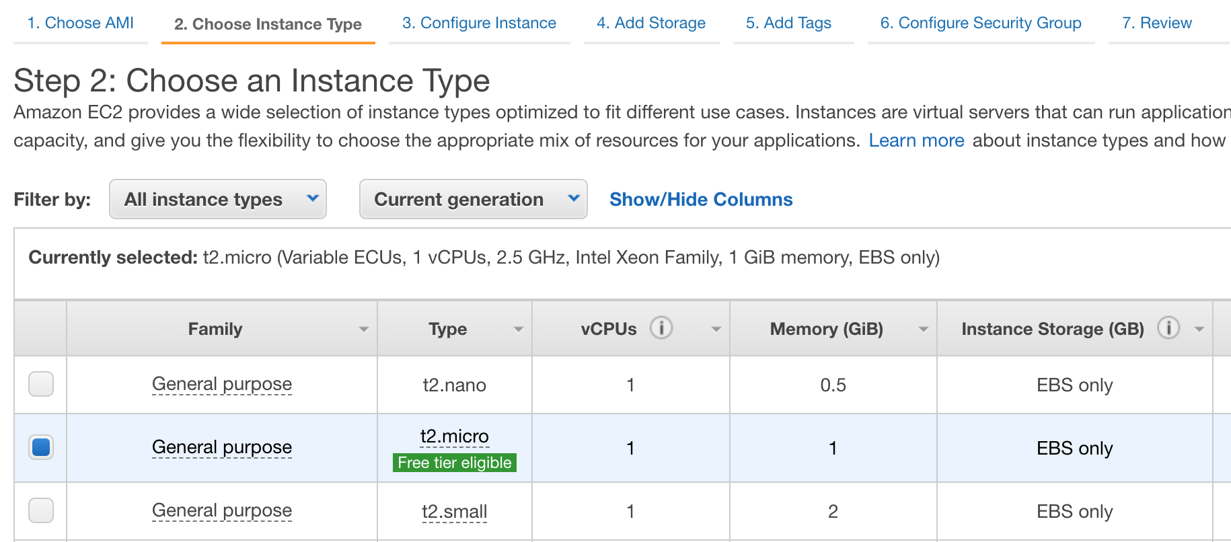Open vCPUs info icon
1231x542 pixels.
661,327
